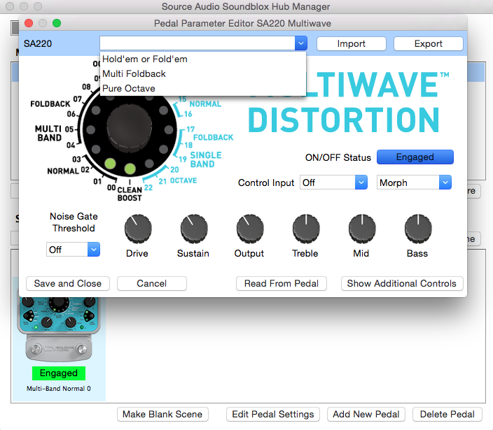This screenshot has height=430, width=493.
Task: Show Additional Controls
Action: 402,283
